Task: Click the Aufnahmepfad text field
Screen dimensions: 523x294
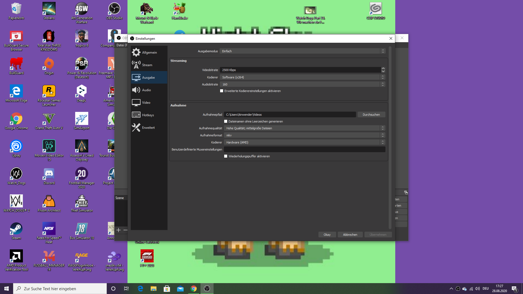Action: pyautogui.click(x=290, y=115)
